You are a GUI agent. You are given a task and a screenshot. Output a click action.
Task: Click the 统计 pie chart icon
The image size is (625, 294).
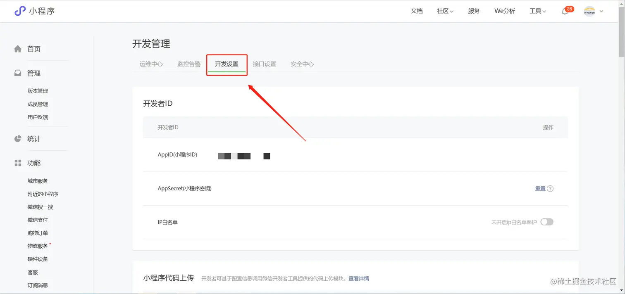[x=18, y=139]
